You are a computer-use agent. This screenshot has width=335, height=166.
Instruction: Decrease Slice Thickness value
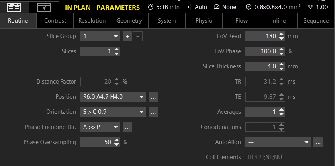coord(282,69)
